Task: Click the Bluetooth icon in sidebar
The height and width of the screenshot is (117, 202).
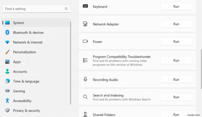Action: coord(7,33)
